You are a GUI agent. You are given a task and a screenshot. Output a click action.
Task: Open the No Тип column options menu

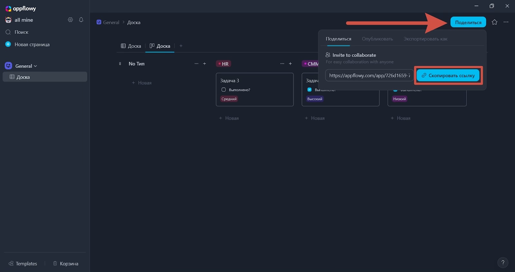pos(196,64)
